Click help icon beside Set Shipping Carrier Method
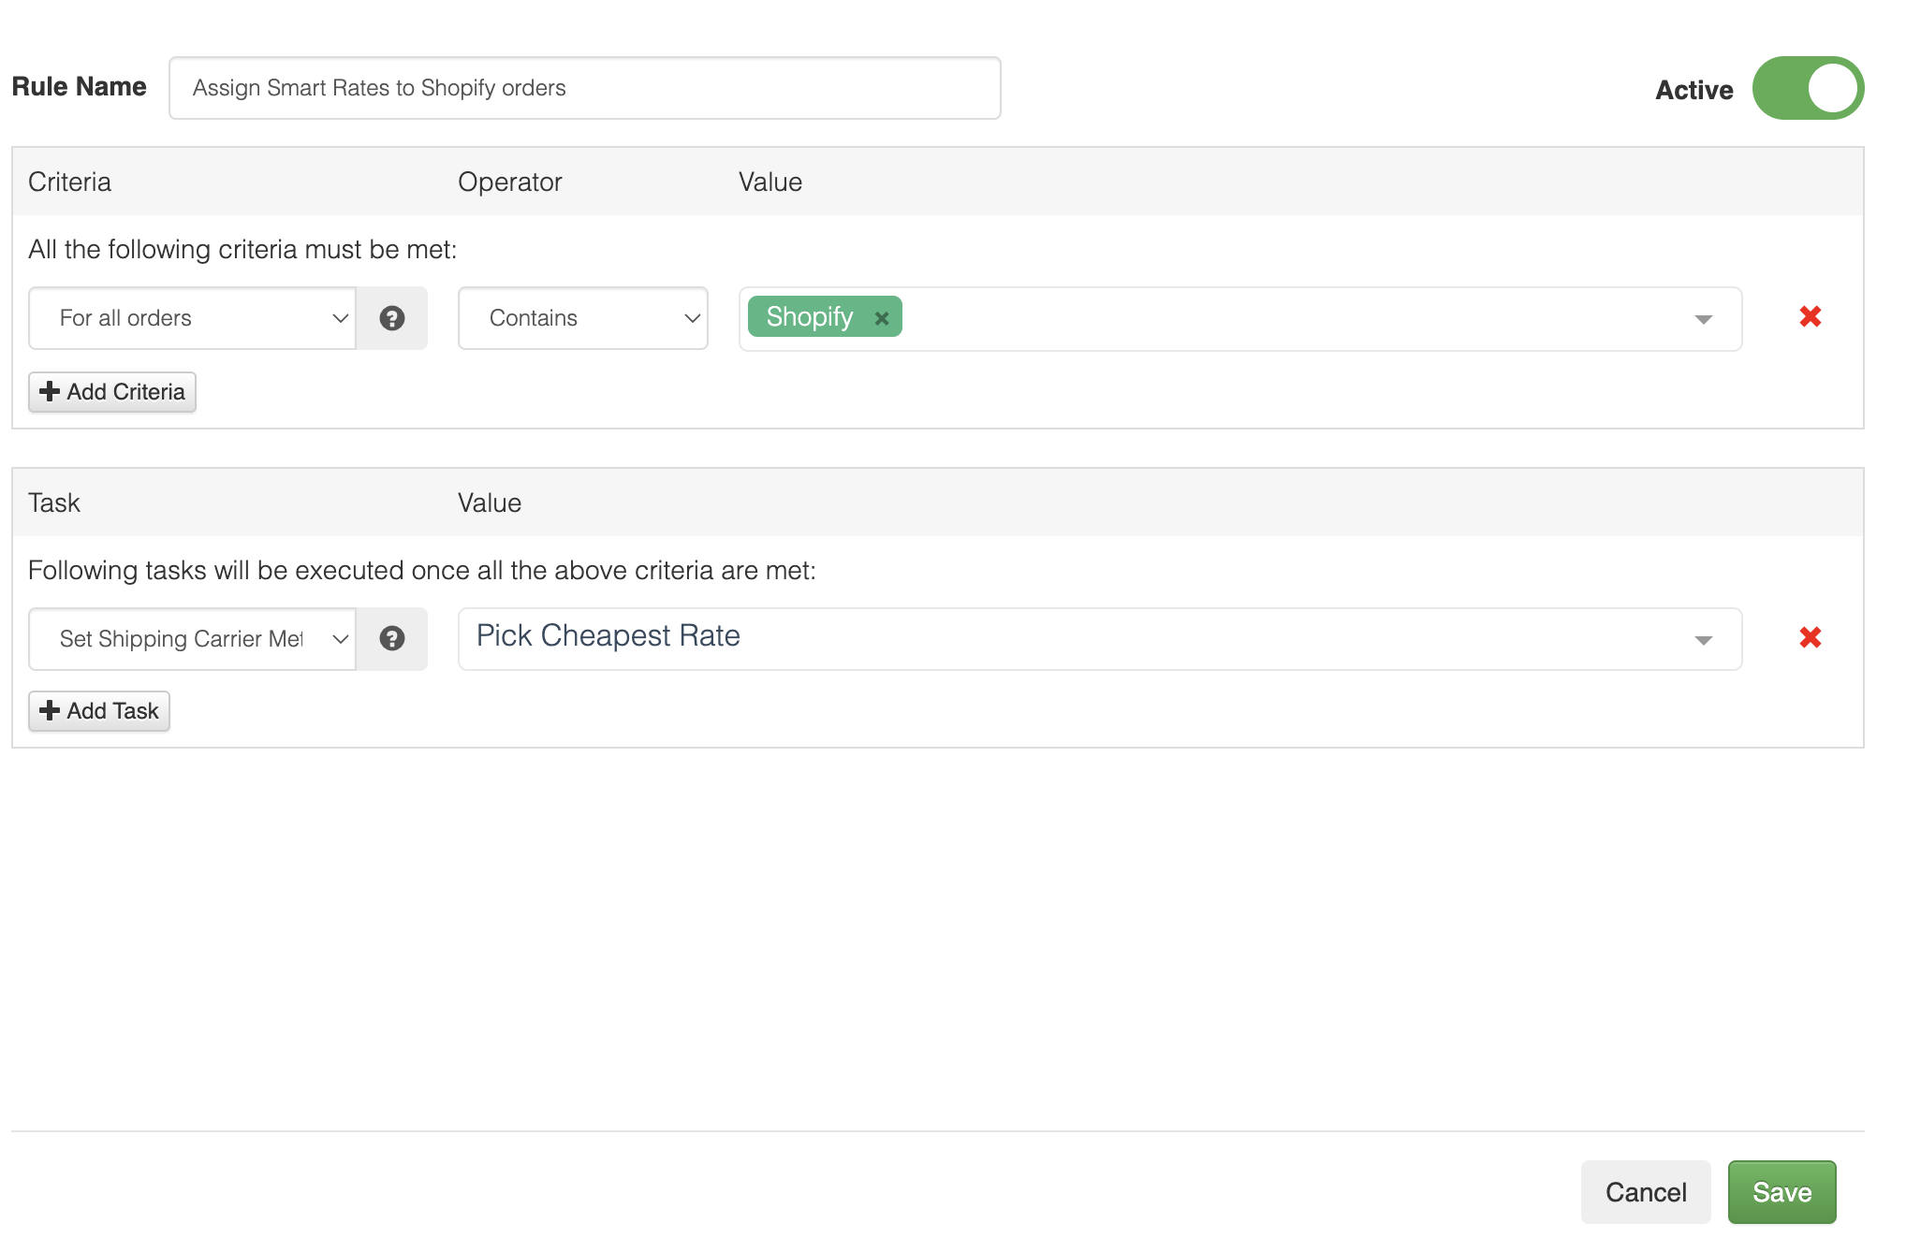The width and height of the screenshot is (1906, 1252). (392, 639)
